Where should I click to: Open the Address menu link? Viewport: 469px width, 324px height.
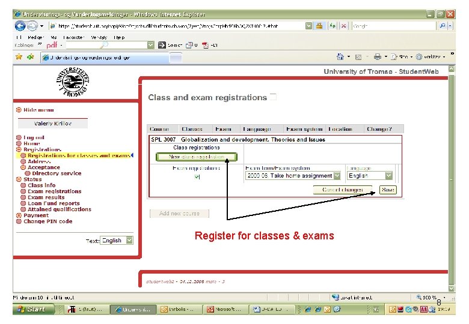pos(39,161)
